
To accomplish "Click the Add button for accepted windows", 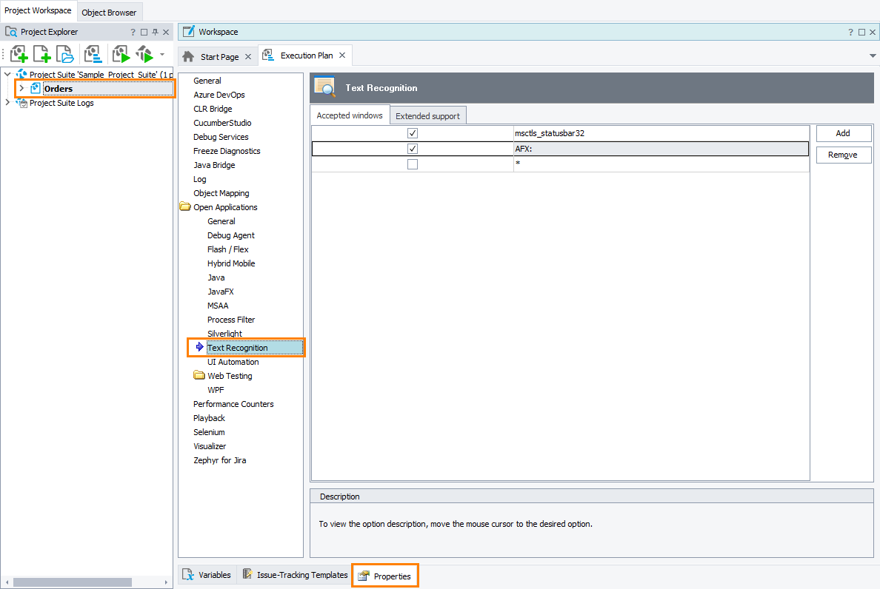I will coord(844,133).
